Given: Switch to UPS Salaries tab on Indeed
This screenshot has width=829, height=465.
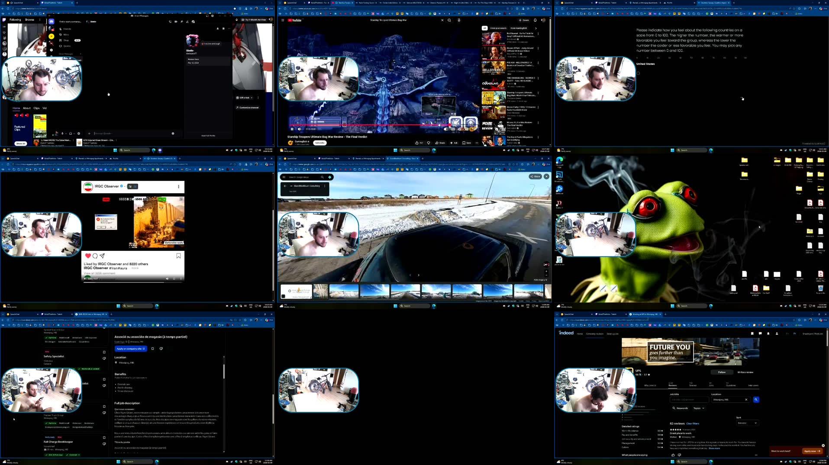Looking at the screenshot, I should pos(693,384).
